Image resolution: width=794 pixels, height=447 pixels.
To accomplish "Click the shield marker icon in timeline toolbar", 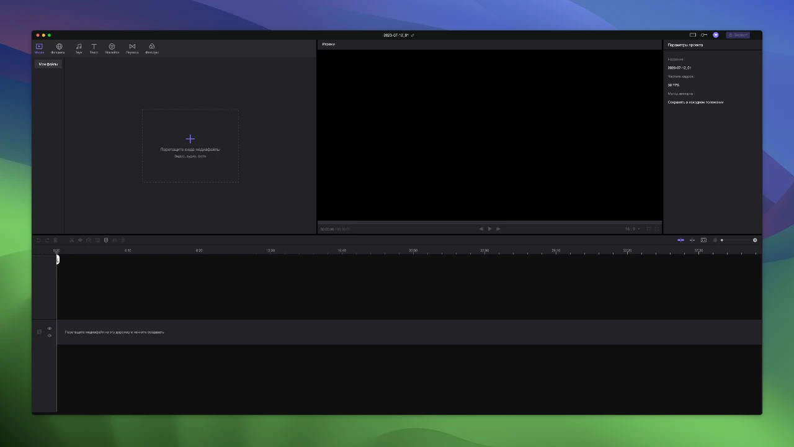I will [x=106, y=240].
